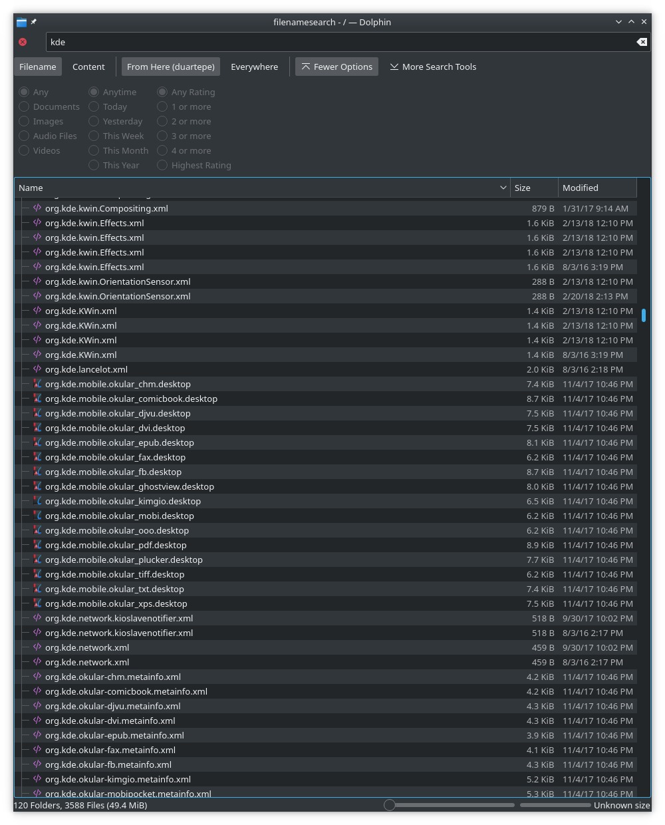Click the red quit-search icon beside search field

coord(23,42)
